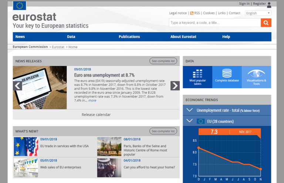The image size is (284, 183).
Task: Collapse the EU (28 countries) chevron
Action: tap(189, 121)
